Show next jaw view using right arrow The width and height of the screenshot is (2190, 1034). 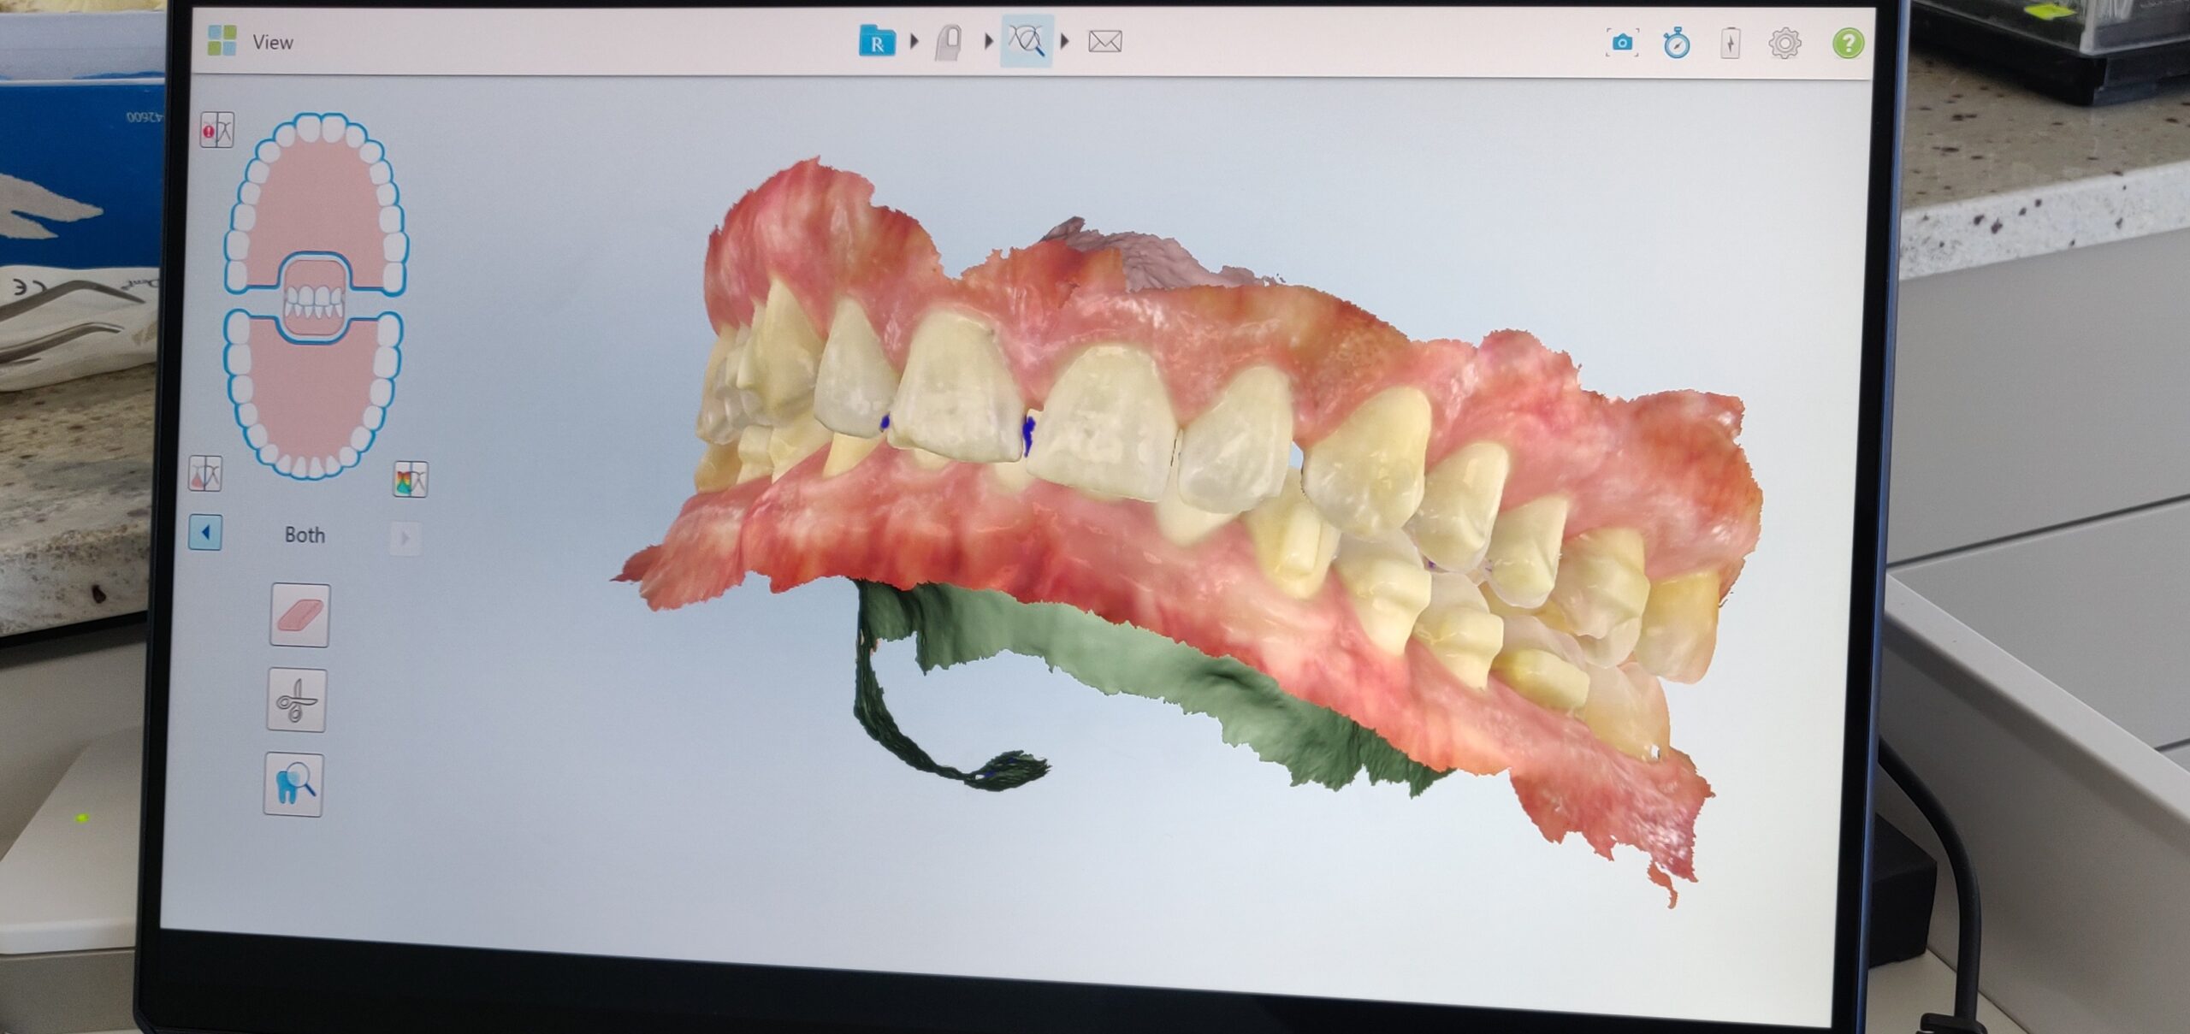tap(405, 538)
